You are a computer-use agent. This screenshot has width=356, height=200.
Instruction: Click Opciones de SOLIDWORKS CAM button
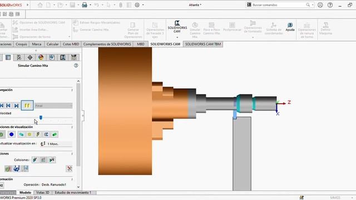point(39,22)
